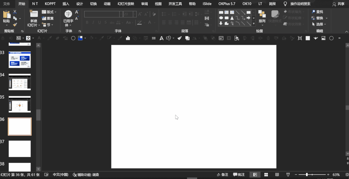Switch to normal view in status bar
This screenshot has height=179, width=349.
click(x=255, y=174)
